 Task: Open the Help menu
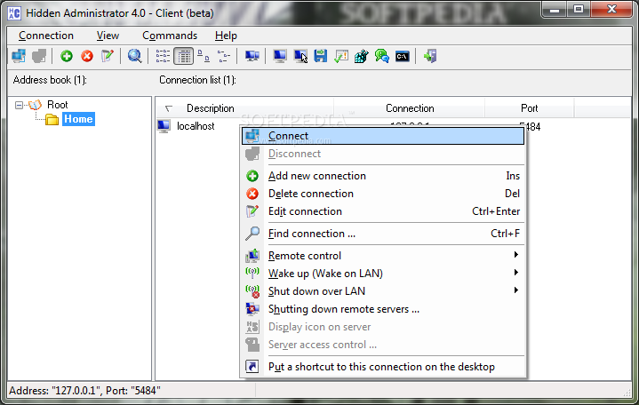pos(226,36)
